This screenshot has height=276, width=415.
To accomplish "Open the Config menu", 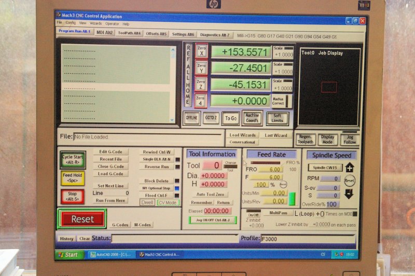I will pos(71,23).
